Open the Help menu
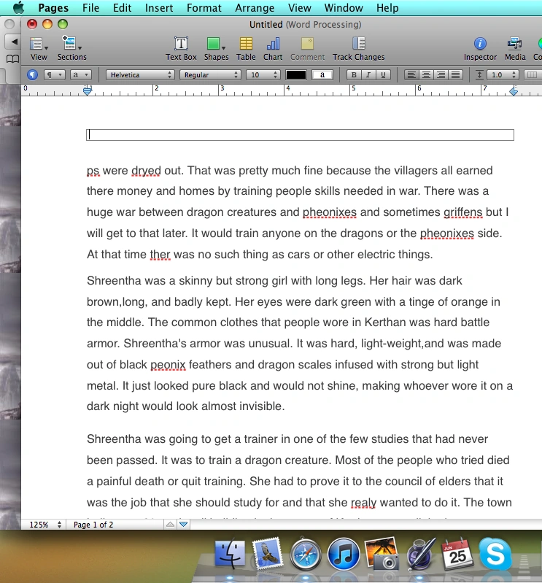542x583 pixels. pyautogui.click(x=387, y=8)
